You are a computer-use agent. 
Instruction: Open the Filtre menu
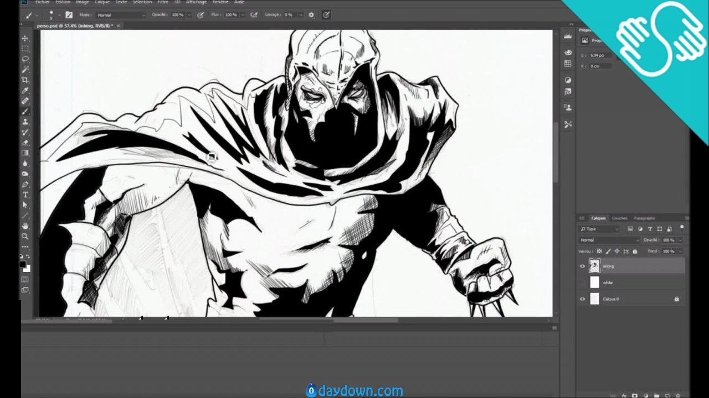point(162,2)
